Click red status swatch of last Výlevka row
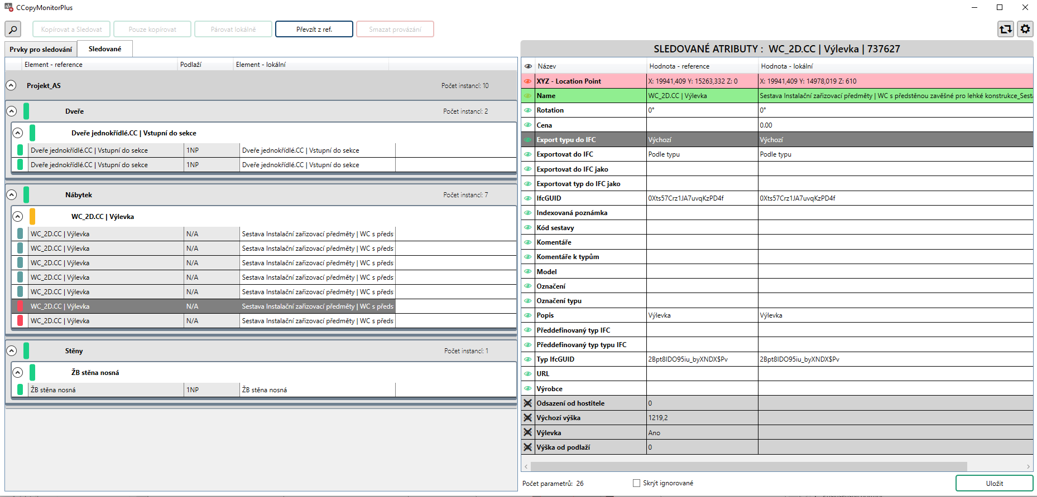1037x497 pixels. tap(20, 321)
